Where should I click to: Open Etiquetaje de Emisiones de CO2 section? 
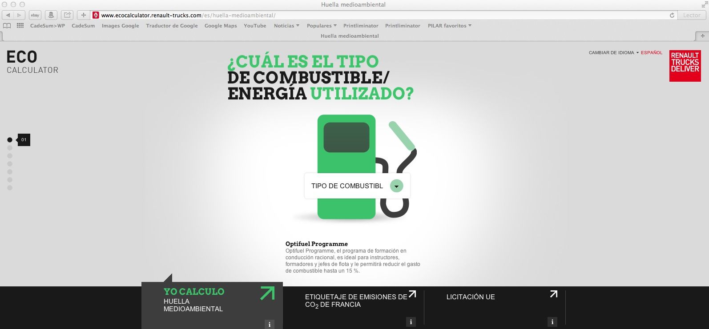tap(356, 301)
